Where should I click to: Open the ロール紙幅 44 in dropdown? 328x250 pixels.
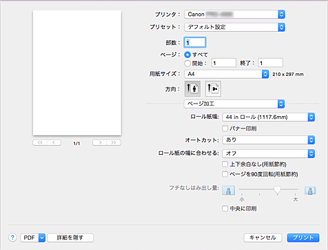click(x=268, y=117)
